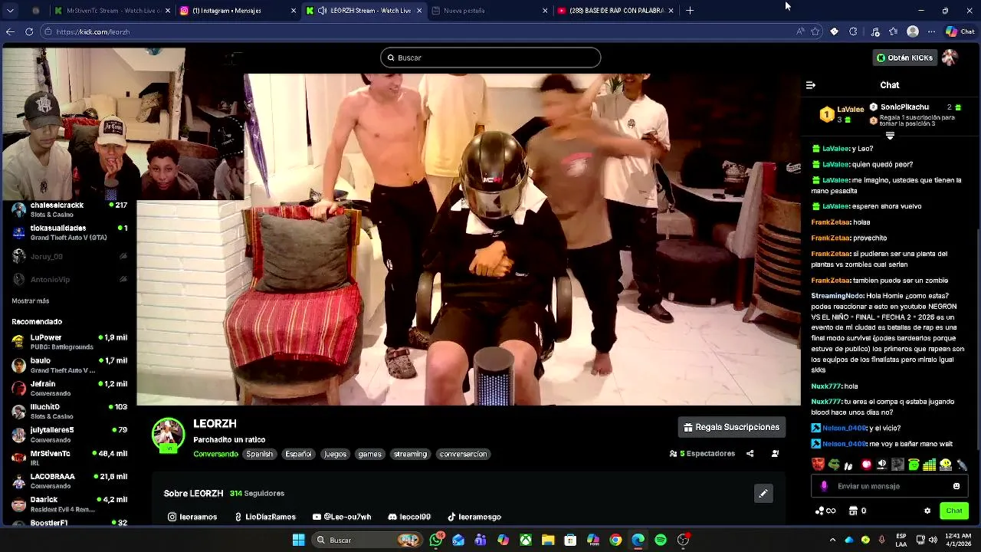This screenshot has height=552, width=981.
Task: Insert the red face emote
Action: (x=819, y=465)
